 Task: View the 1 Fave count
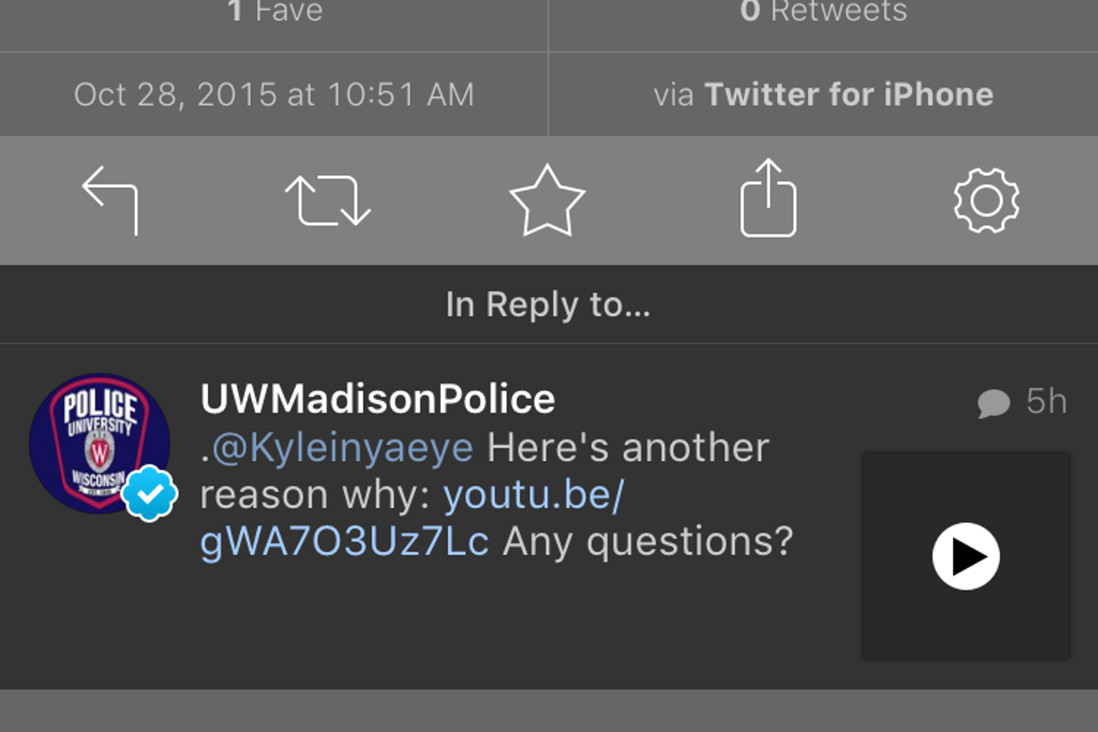click(274, 11)
